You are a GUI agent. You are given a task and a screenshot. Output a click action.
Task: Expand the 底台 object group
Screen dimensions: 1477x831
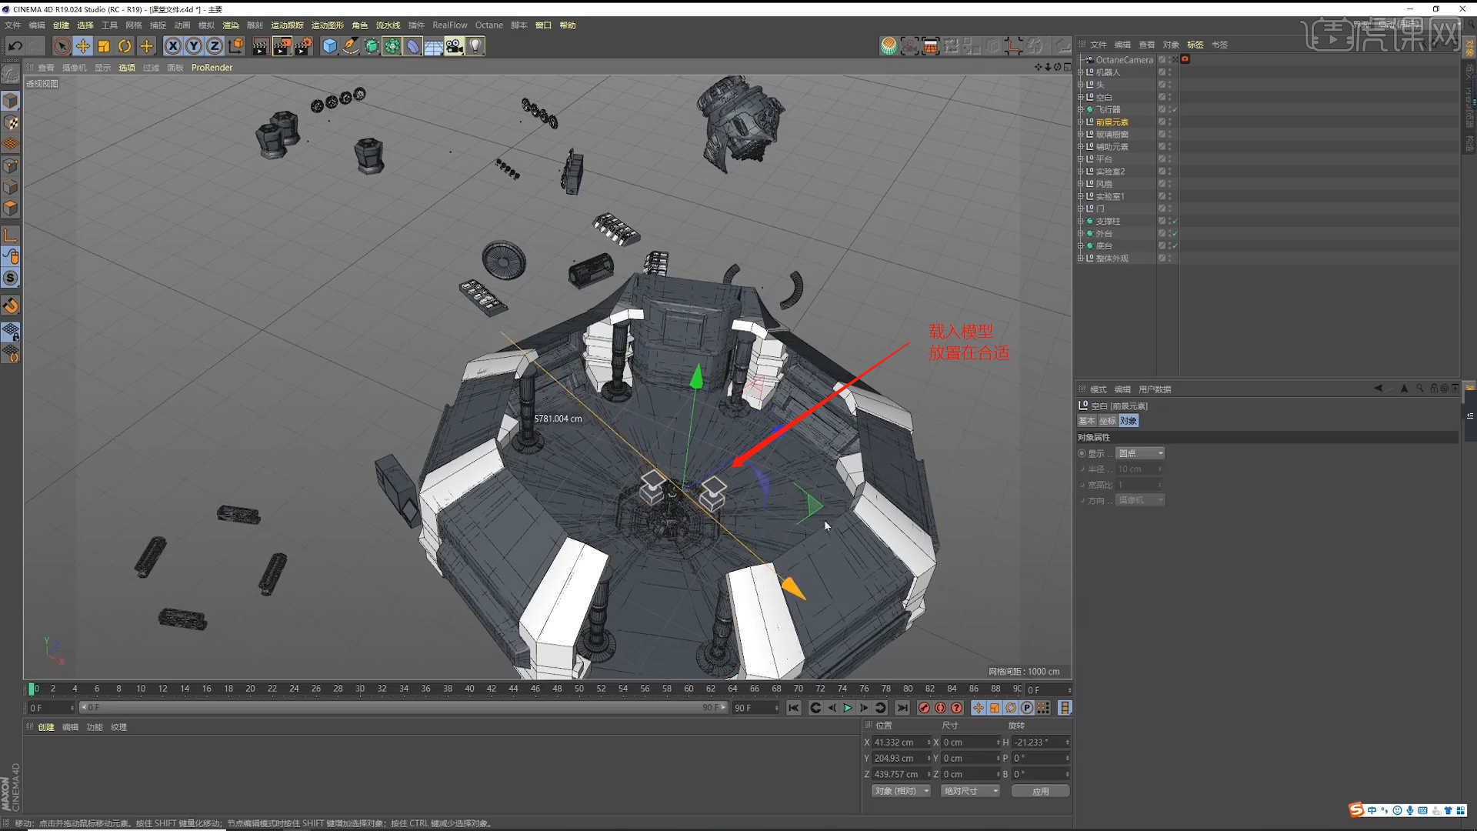(x=1080, y=245)
